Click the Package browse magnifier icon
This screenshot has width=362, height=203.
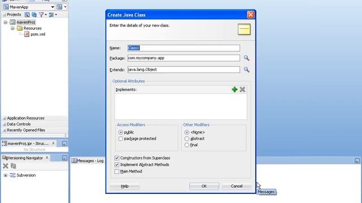point(247,58)
